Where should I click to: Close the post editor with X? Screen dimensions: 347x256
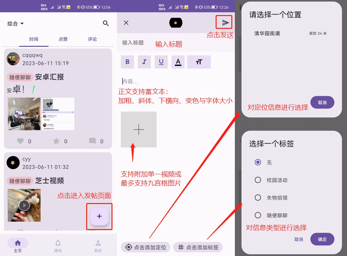tap(126, 22)
